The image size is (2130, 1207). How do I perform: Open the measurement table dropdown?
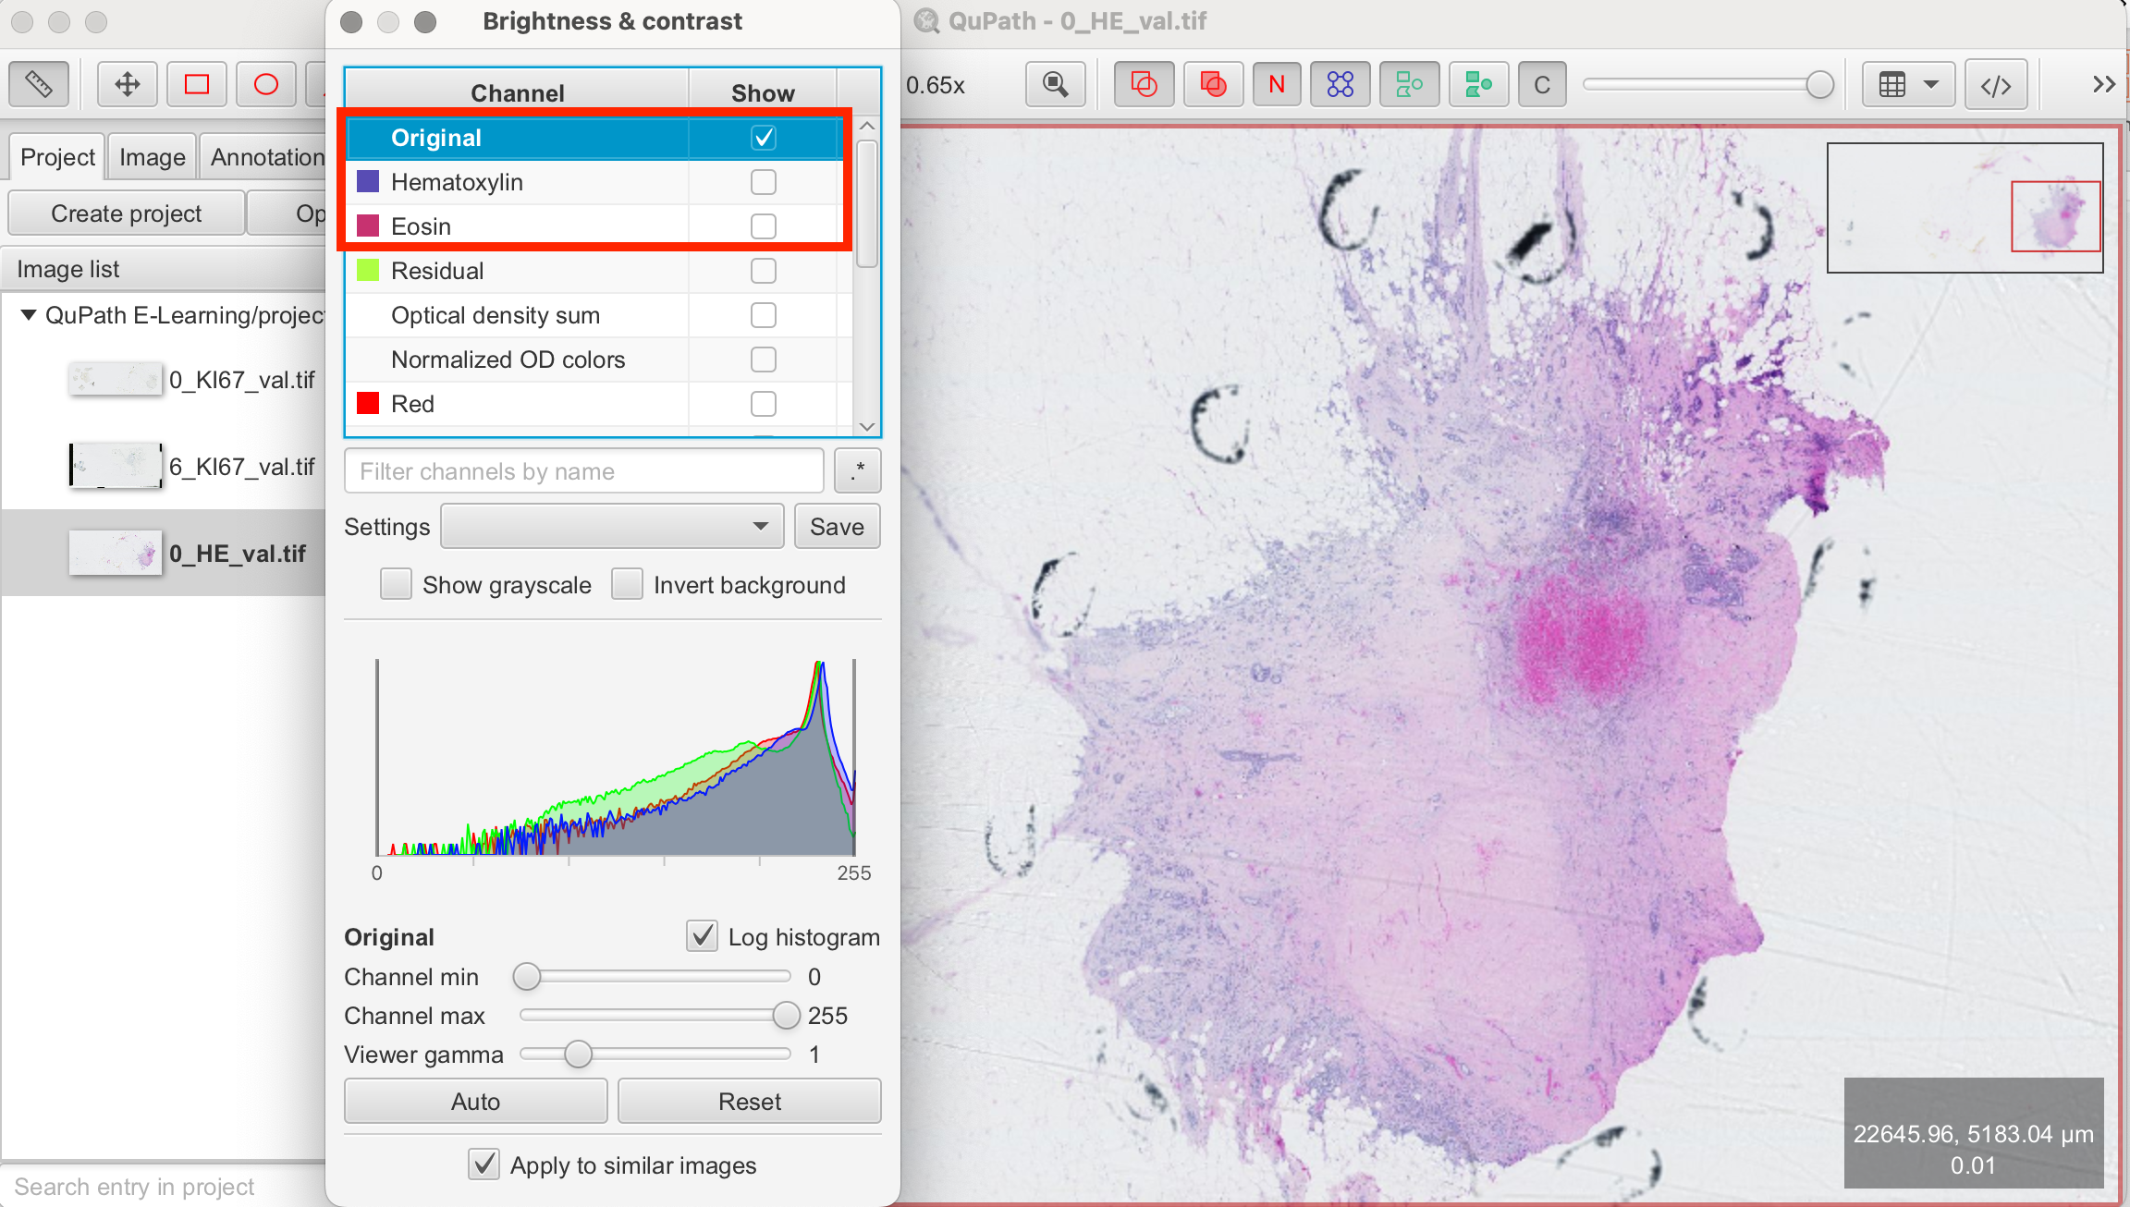click(1907, 85)
